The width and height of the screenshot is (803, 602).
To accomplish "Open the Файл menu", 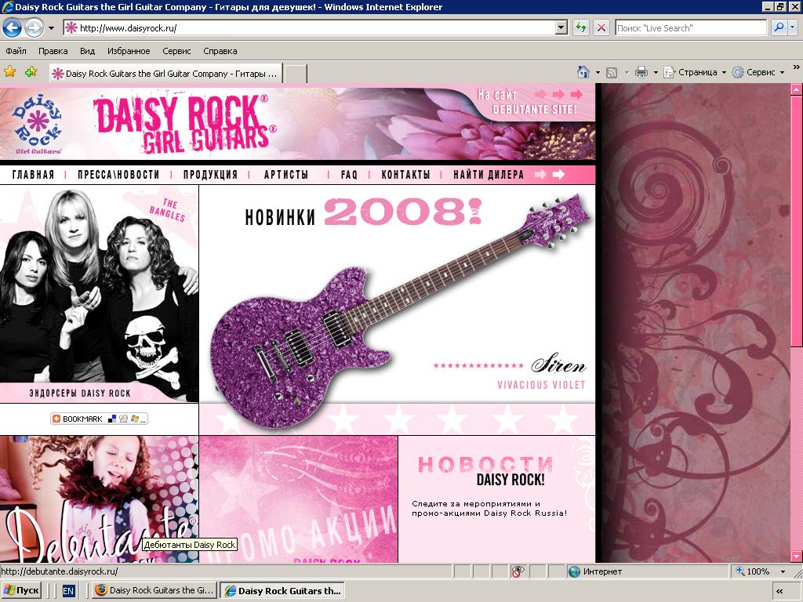I will 16,51.
